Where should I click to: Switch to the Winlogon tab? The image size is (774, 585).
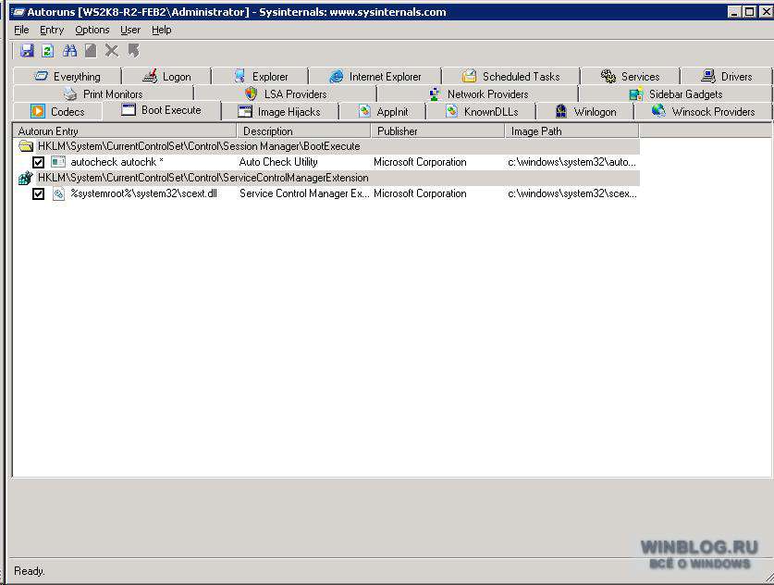[585, 111]
